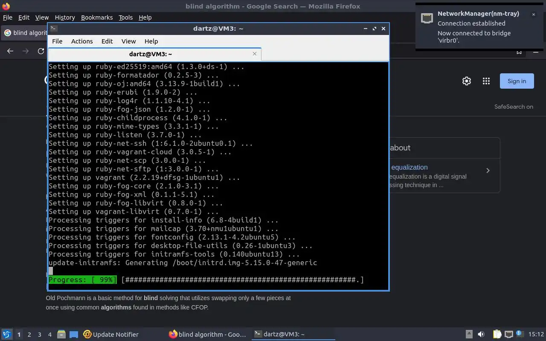Click the update-initramfs output line

pyautogui.click(x=183, y=263)
